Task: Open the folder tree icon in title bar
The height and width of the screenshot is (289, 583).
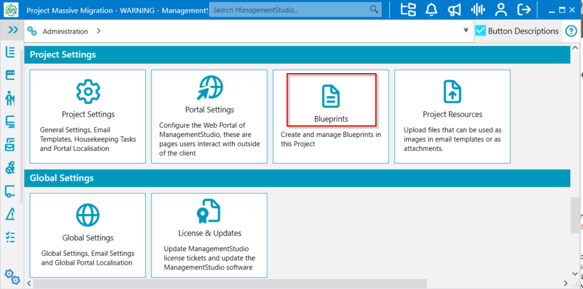Action: [408, 9]
